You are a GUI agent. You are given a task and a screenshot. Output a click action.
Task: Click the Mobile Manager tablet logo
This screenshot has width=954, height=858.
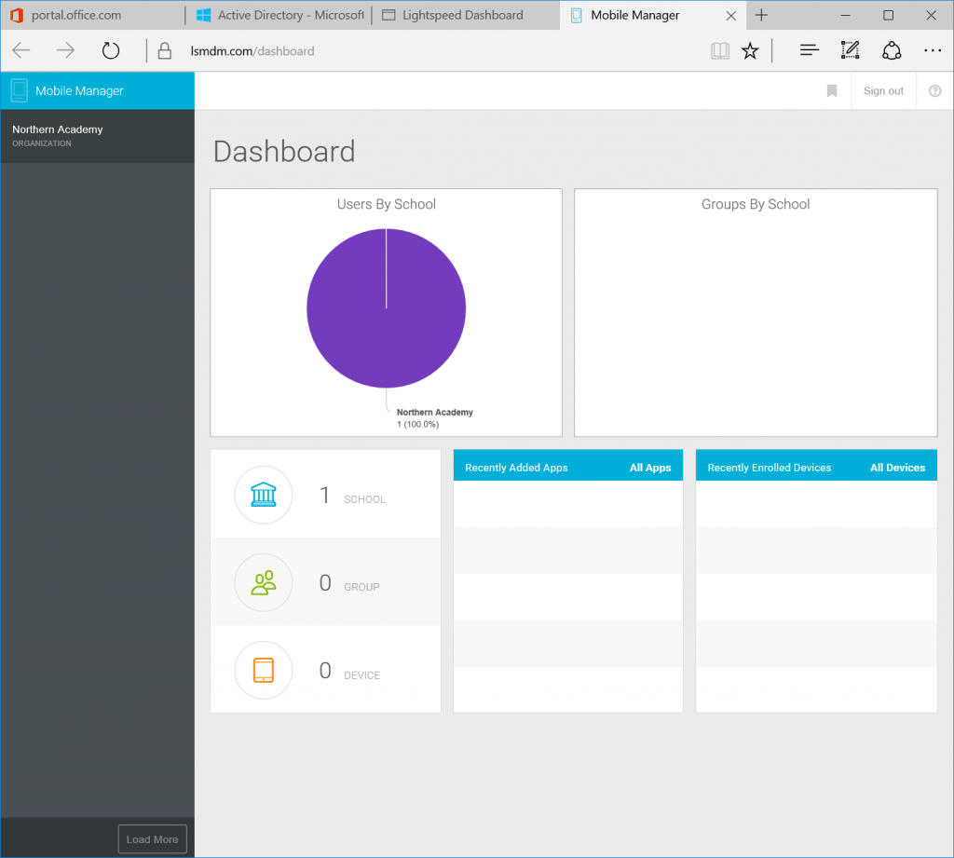tap(19, 90)
